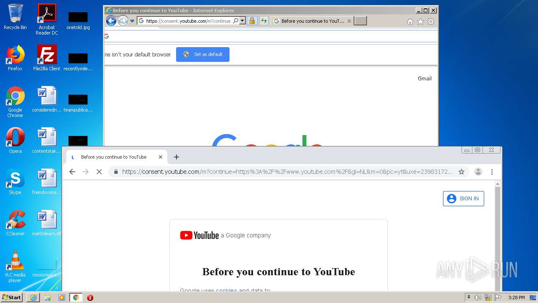Open Windows Explorer from the taskbar
Screen dimensions: 538x303
click(x=47, y=298)
